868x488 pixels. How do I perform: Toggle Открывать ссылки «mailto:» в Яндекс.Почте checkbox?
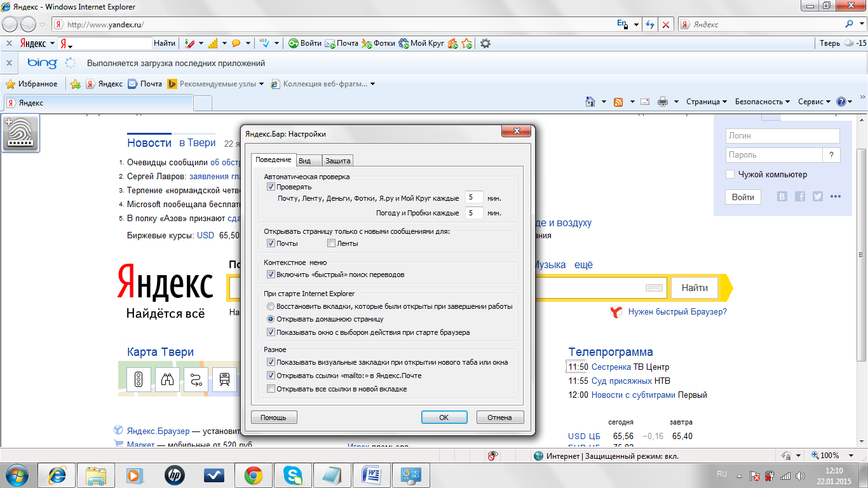(x=271, y=376)
